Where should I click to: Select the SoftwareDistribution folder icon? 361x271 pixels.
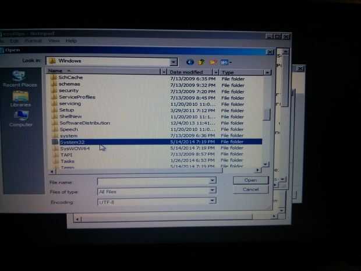click(x=55, y=122)
